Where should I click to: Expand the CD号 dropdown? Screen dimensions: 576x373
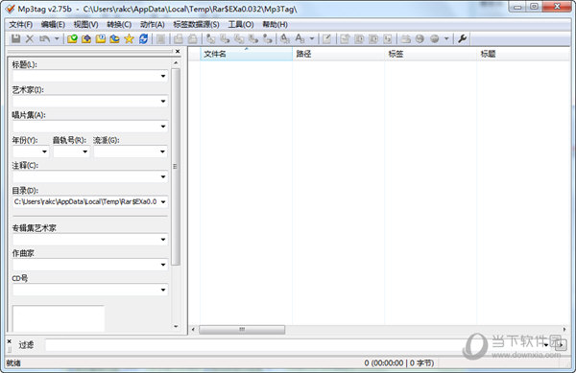point(163,290)
